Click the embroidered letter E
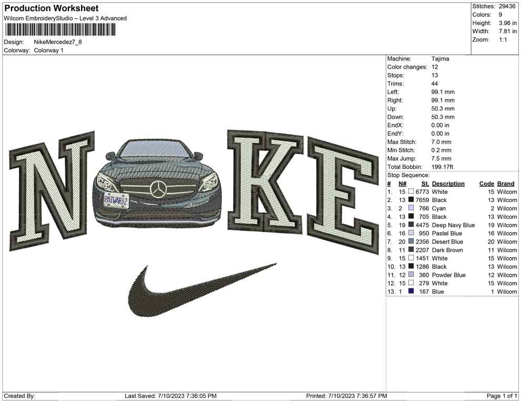This screenshot has width=521, height=401. [x=343, y=195]
